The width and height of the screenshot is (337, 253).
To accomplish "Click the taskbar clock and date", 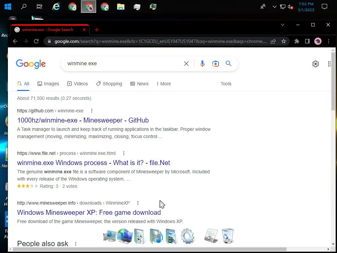I will [306, 7].
